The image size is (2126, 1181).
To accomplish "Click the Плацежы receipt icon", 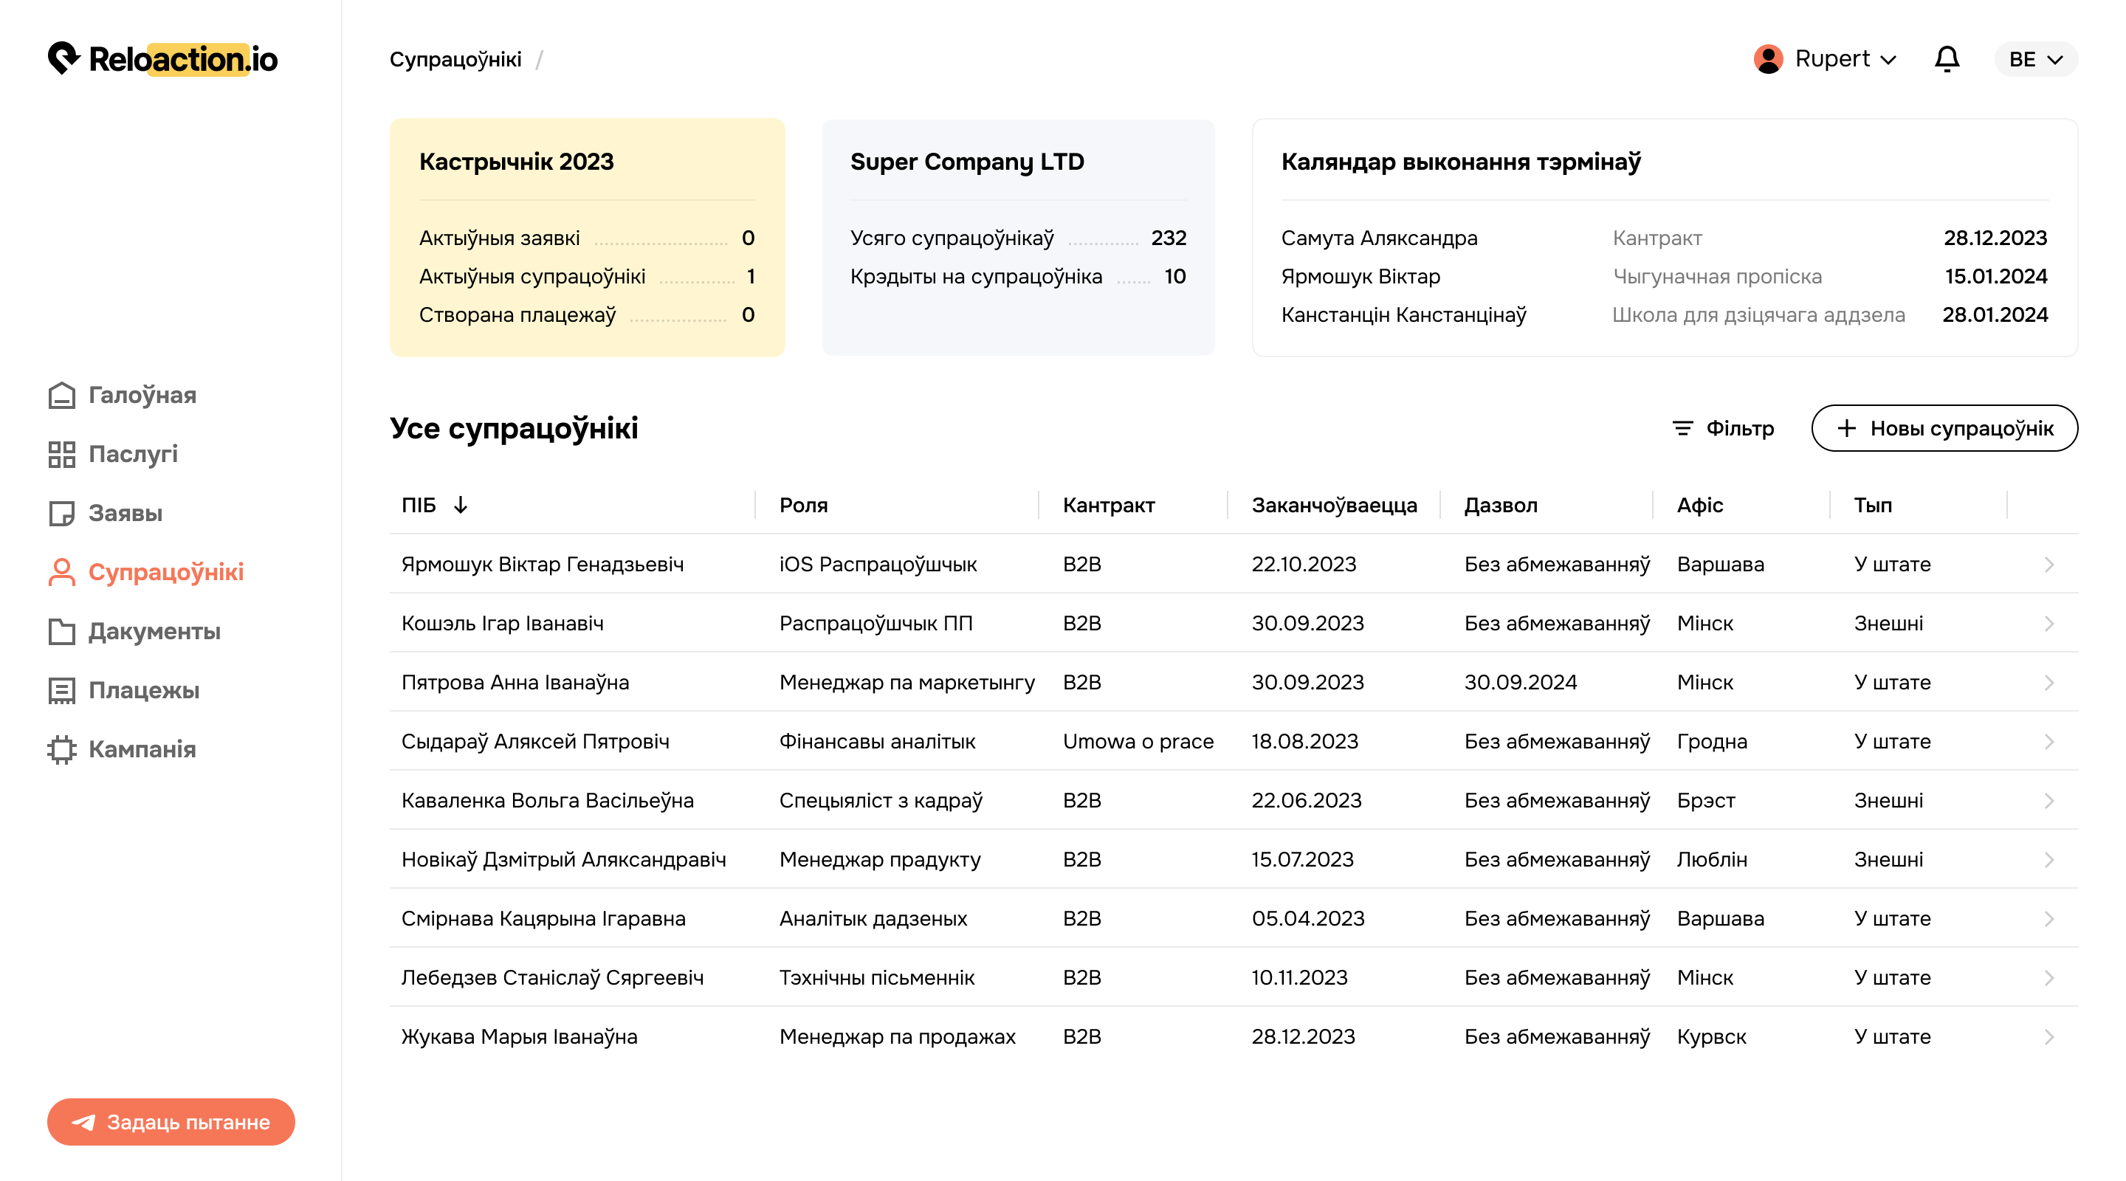I will tap(61, 691).
